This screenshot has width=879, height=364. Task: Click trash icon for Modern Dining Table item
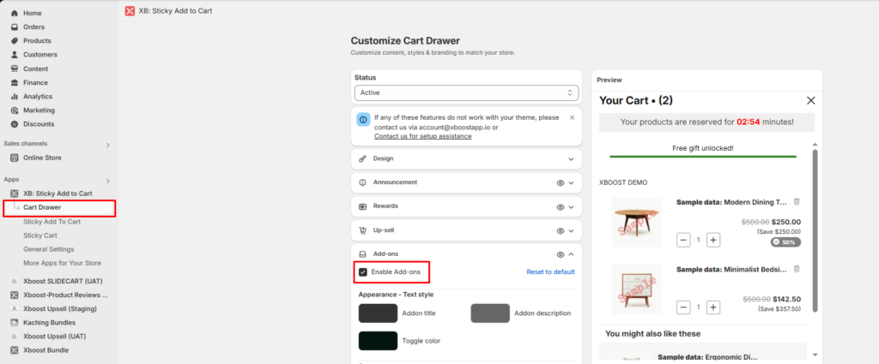point(797,202)
